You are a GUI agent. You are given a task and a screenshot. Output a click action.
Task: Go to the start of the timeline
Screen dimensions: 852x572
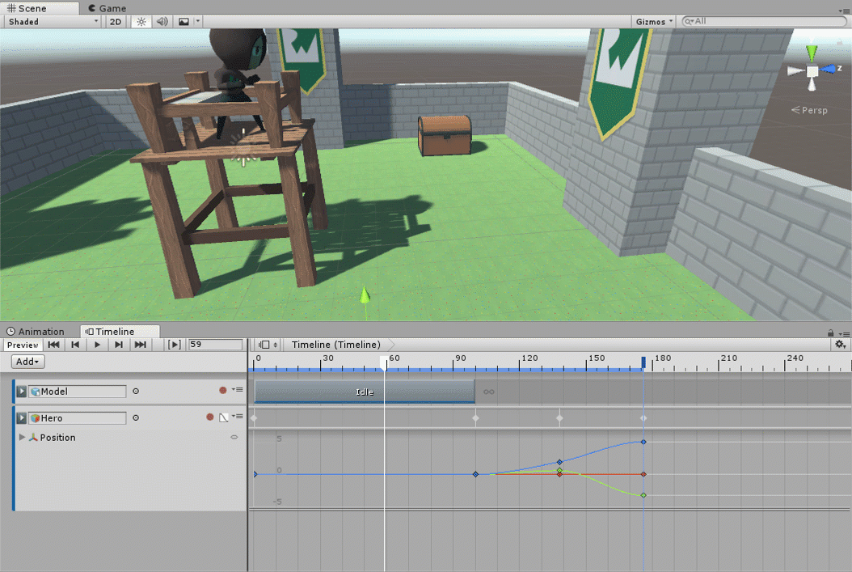coord(54,345)
